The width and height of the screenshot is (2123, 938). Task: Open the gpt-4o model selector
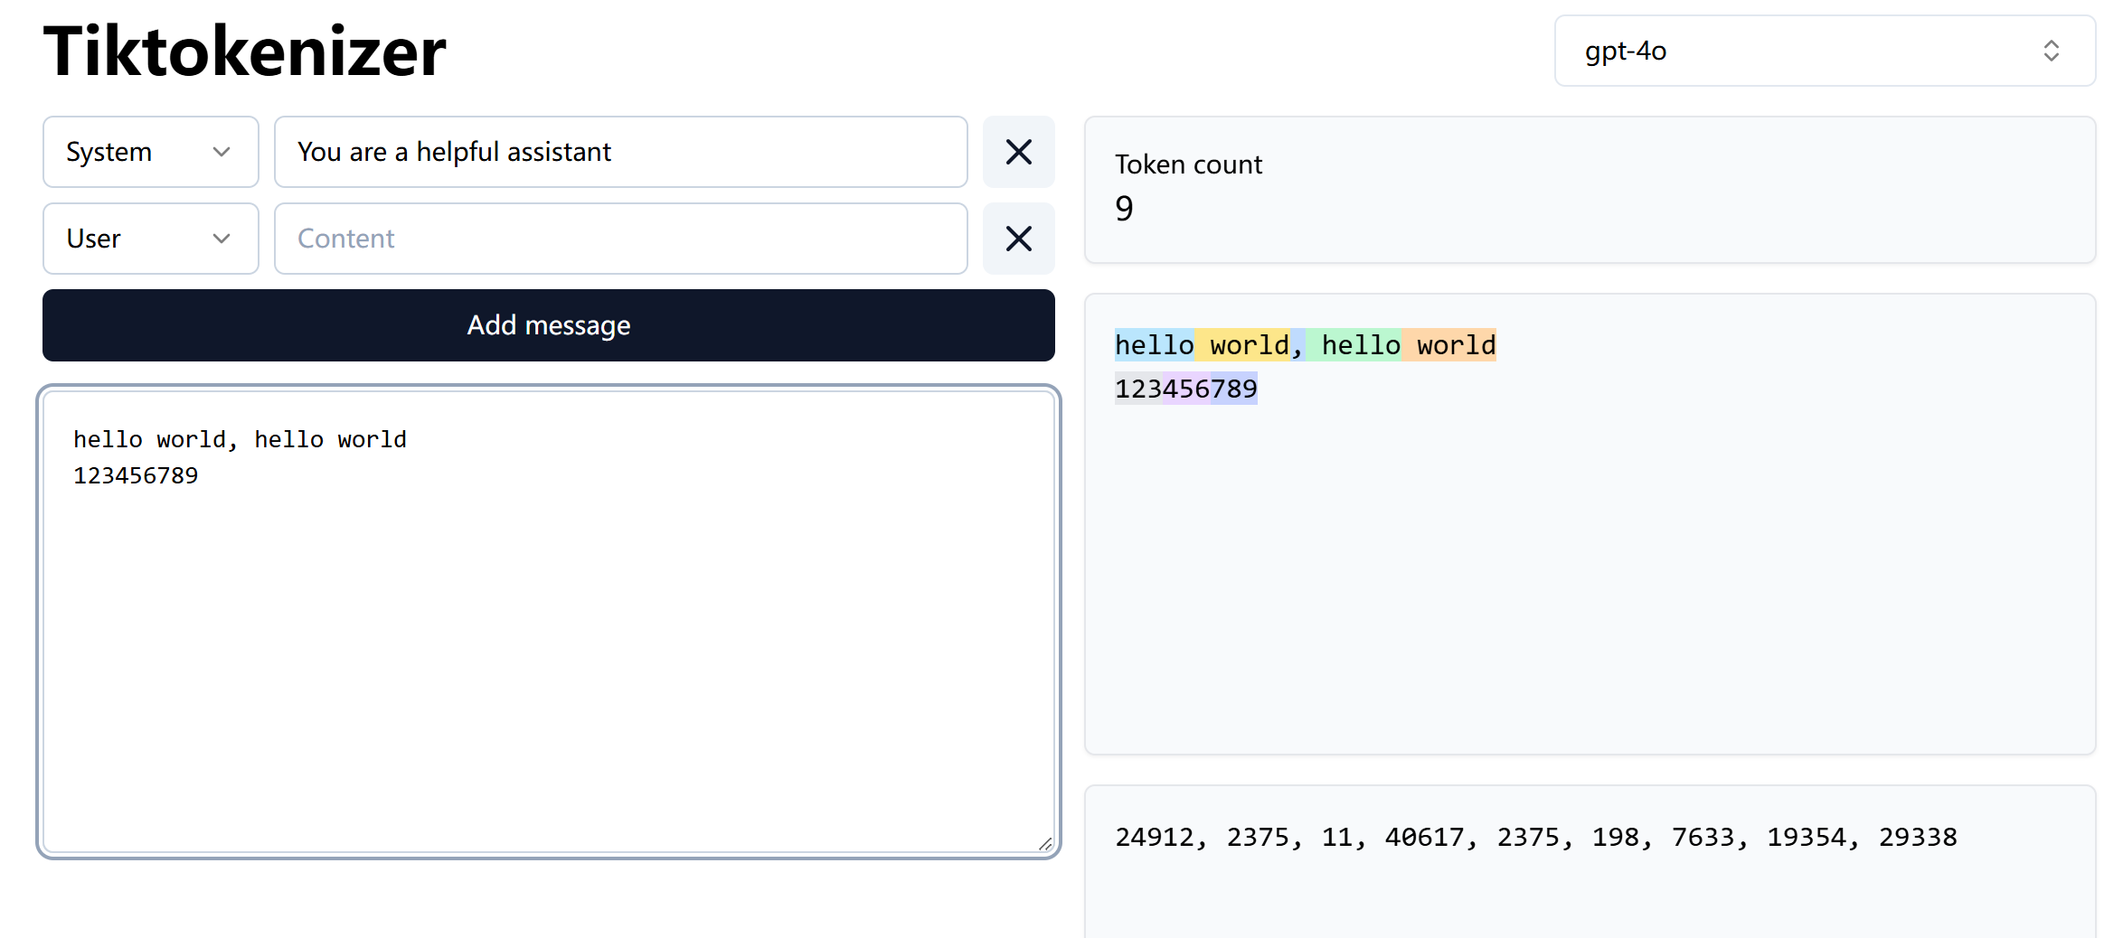click(1825, 51)
